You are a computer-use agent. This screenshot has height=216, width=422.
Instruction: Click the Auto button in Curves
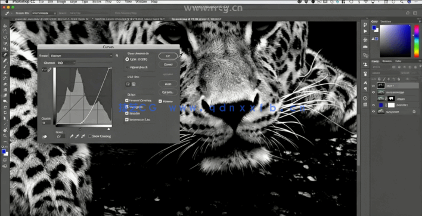point(168,84)
